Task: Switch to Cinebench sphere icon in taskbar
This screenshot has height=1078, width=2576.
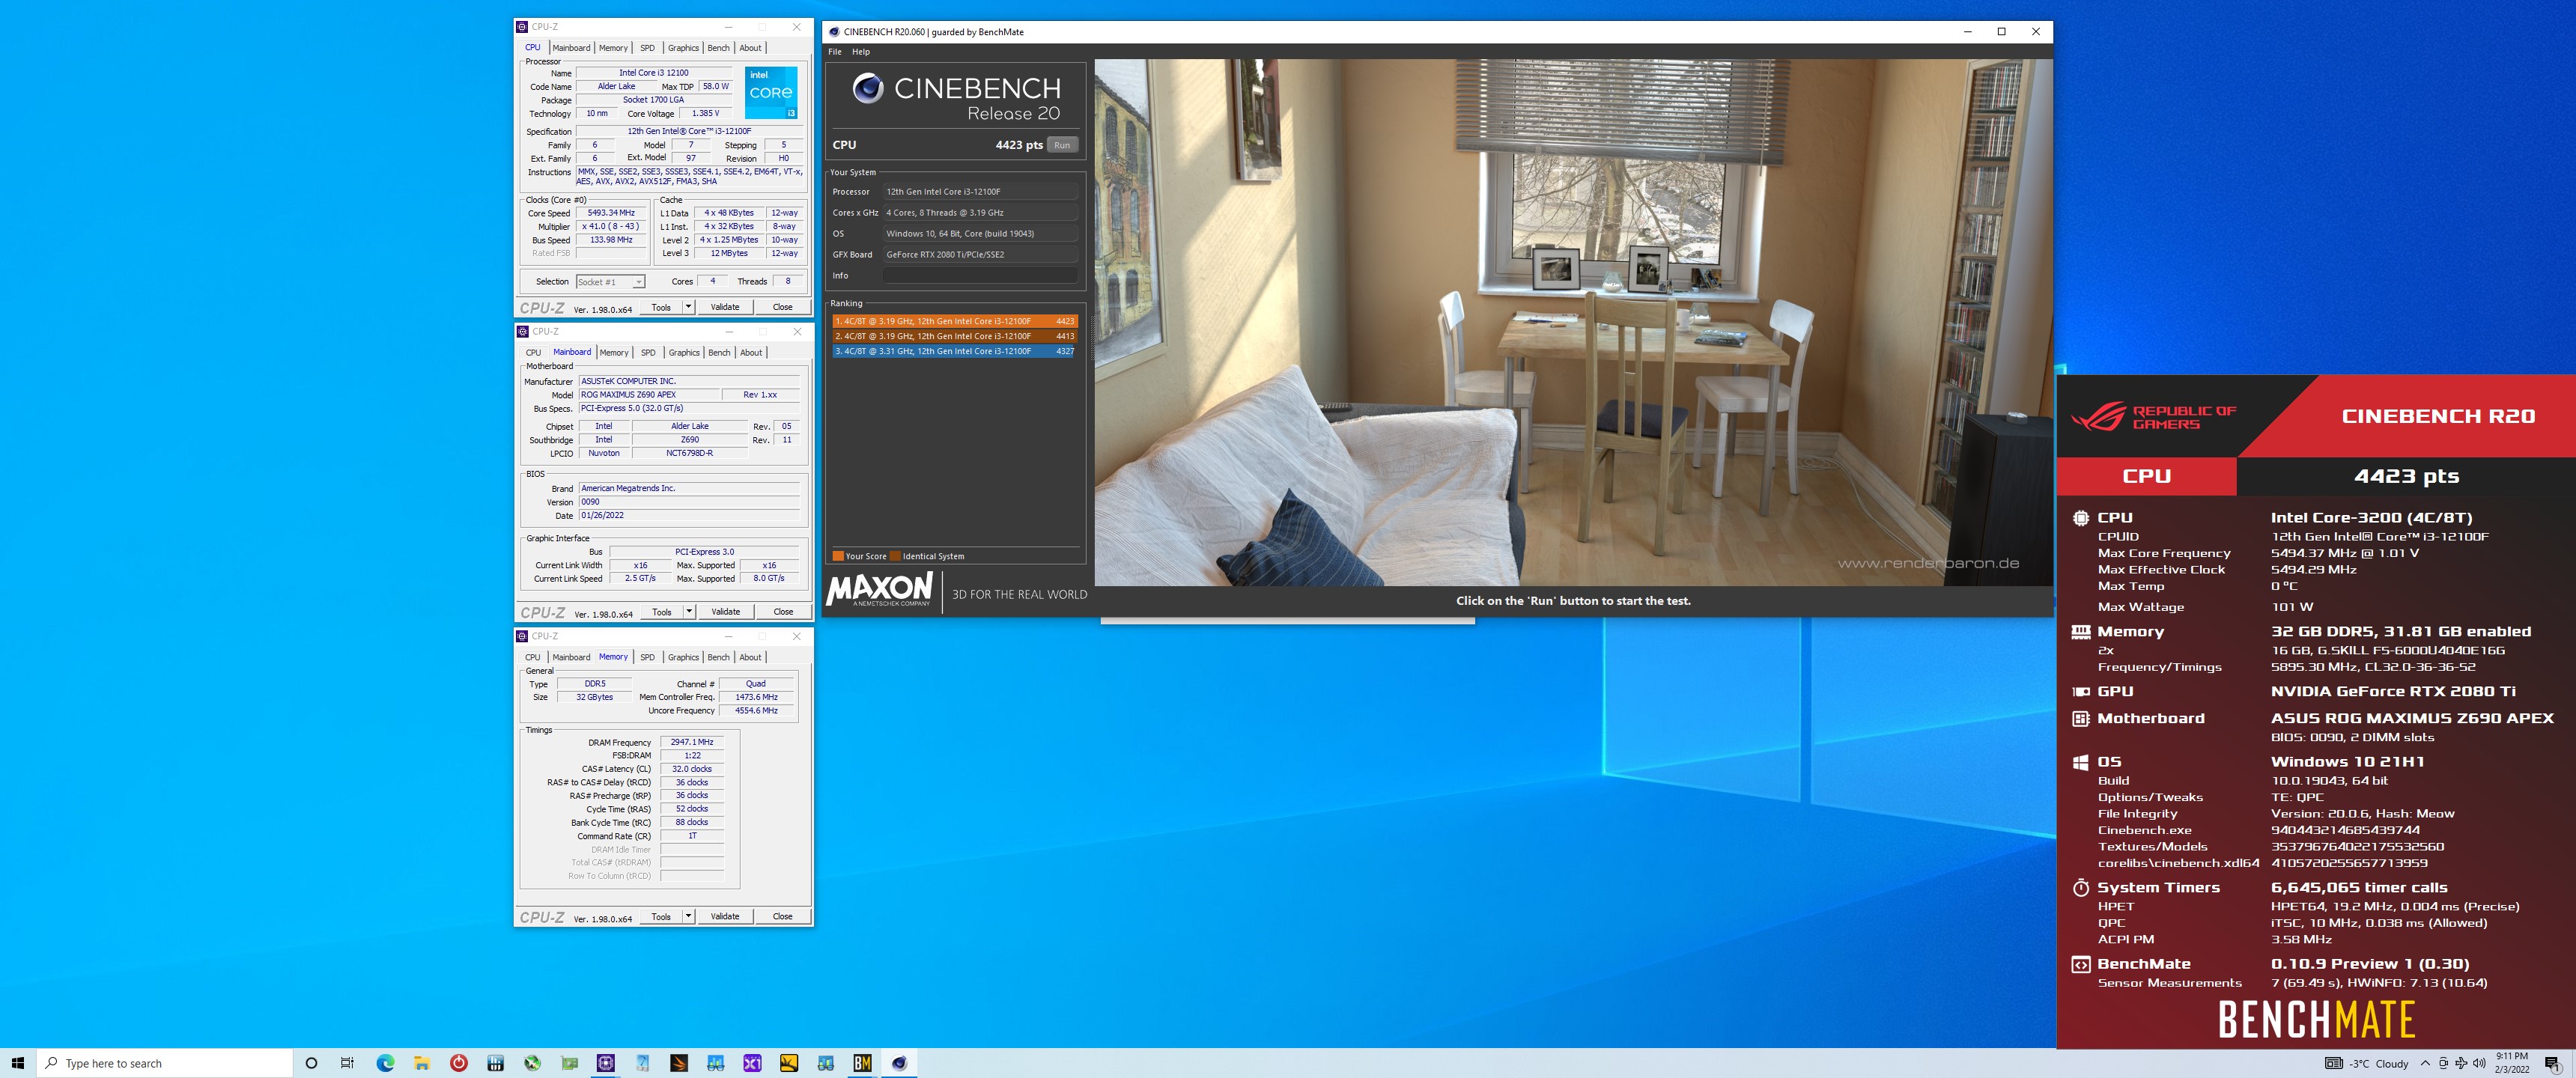Action: (899, 1063)
